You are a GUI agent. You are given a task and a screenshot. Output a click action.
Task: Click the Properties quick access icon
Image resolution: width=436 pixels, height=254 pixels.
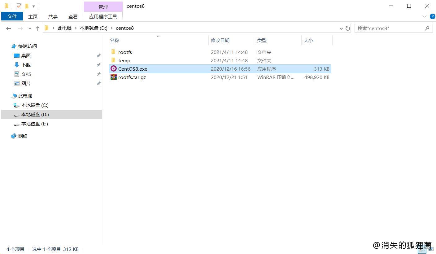pos(19,6)
